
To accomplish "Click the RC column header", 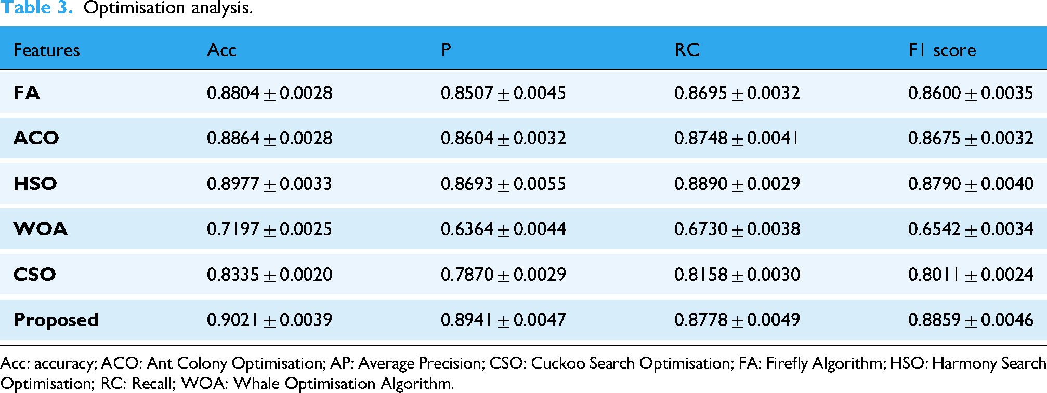I will (687, 50).
